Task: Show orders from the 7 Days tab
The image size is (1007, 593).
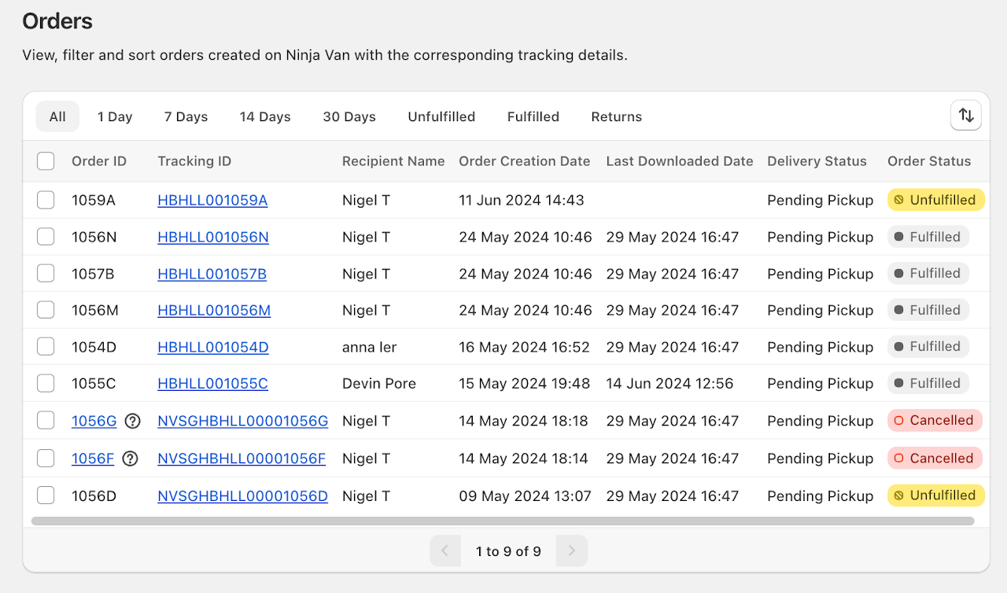Action: tap(186, 116)
